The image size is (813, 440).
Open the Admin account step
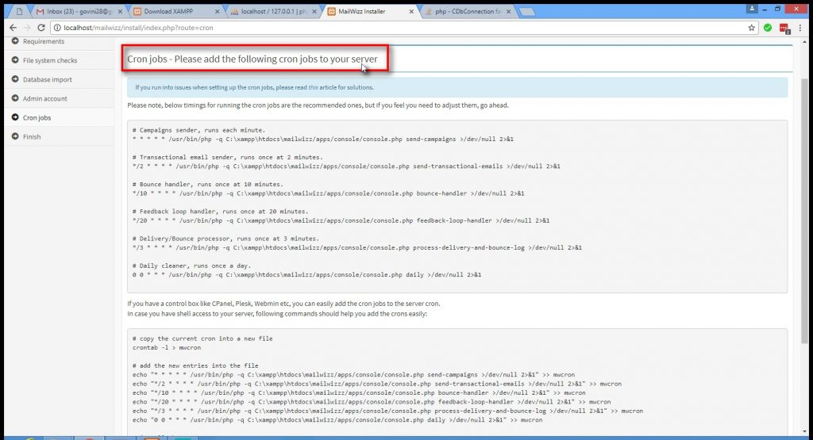(x=45, y=99)
